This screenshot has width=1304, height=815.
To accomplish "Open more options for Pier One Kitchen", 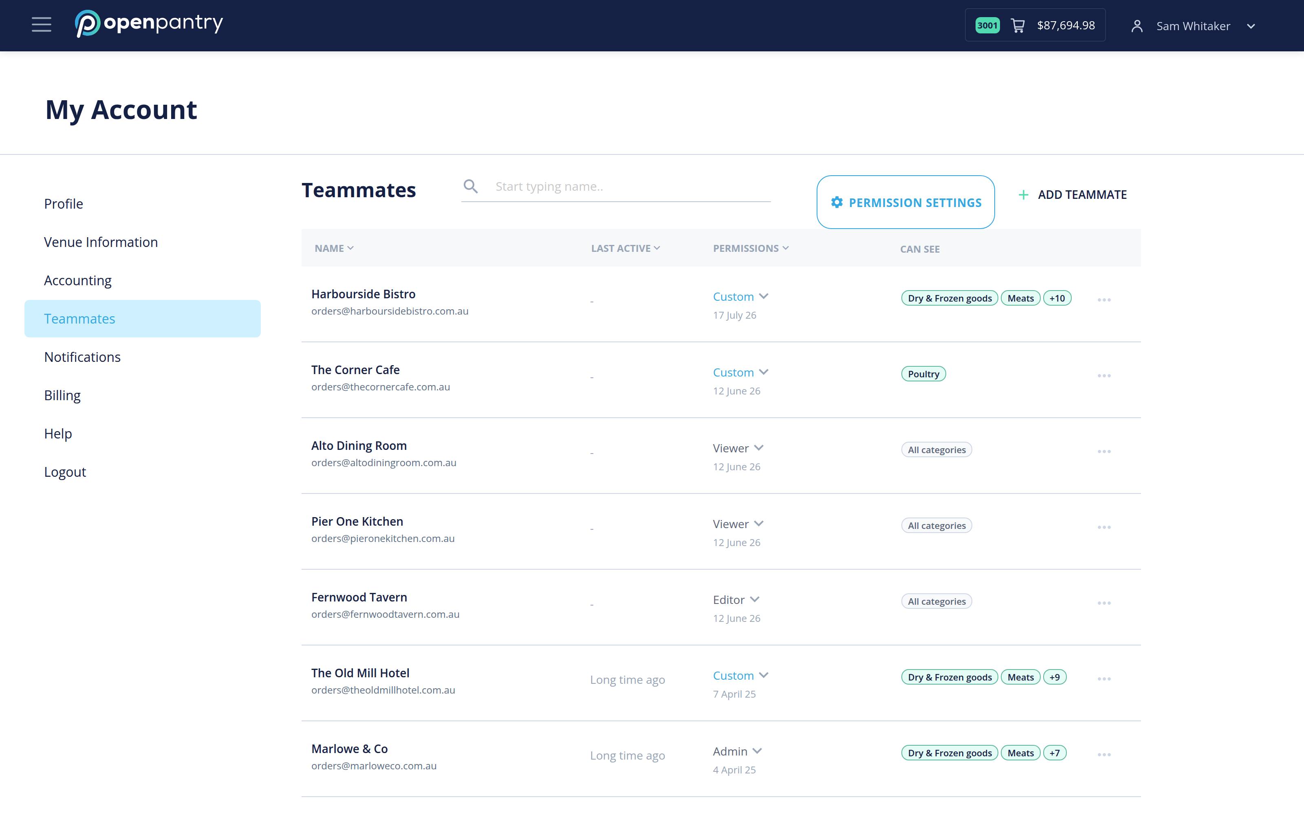I will pos(1104,527).
